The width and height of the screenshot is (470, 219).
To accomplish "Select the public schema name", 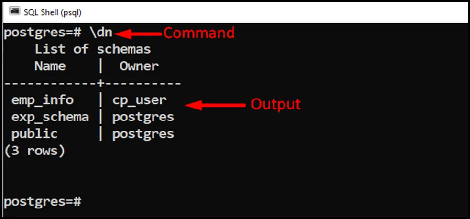I will (x=34, y=133).
